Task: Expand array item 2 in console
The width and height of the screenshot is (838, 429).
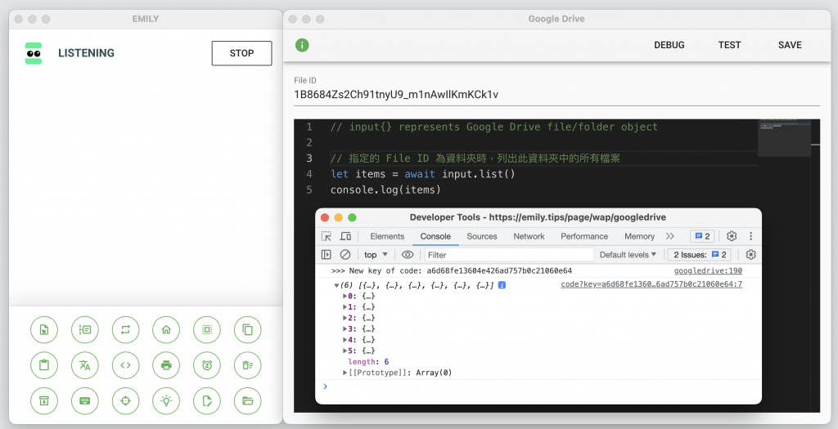Action: [x=345, y=318]
